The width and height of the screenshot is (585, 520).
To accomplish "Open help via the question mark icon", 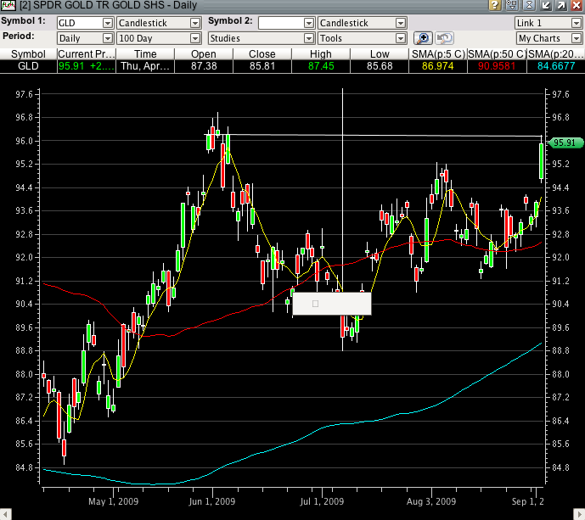I will click(494, 6).
